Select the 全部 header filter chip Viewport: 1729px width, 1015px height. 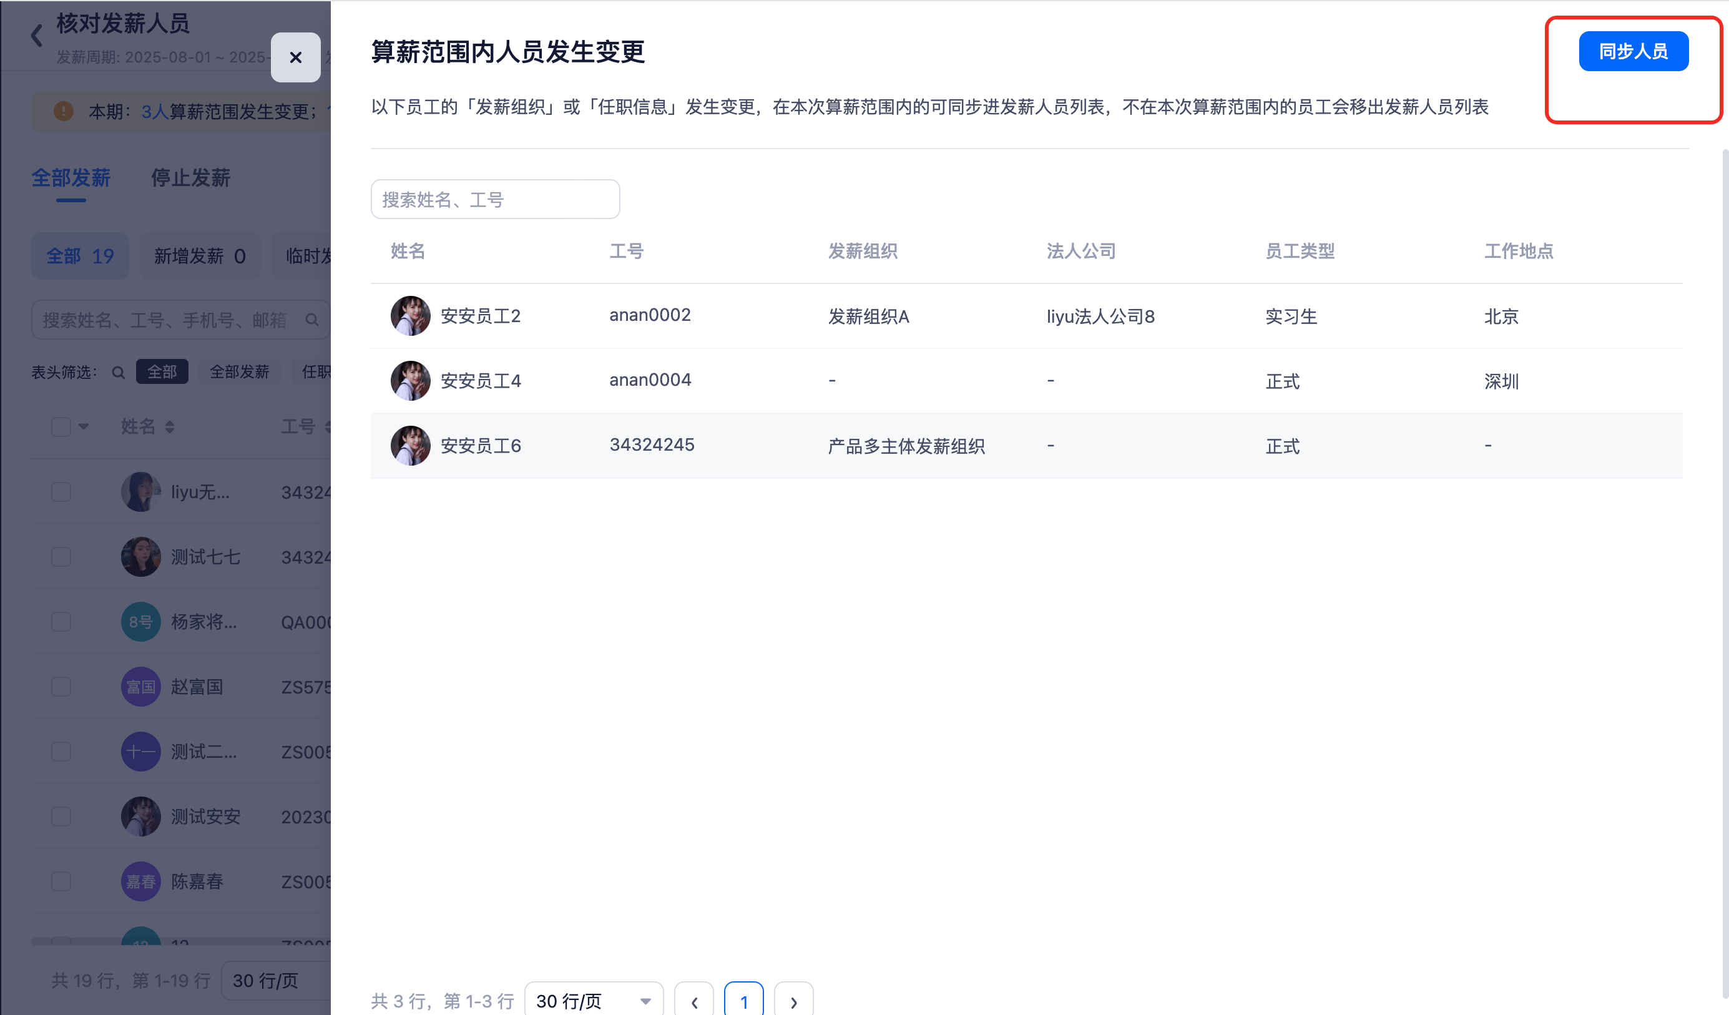pos(162,372)
